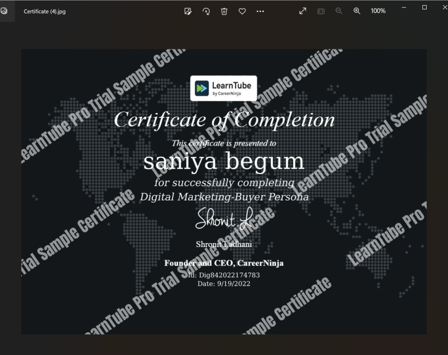The height and width of the screenshot is (355, 448).
Task: Click the Photos app icon in title bar
Action: 4,11
